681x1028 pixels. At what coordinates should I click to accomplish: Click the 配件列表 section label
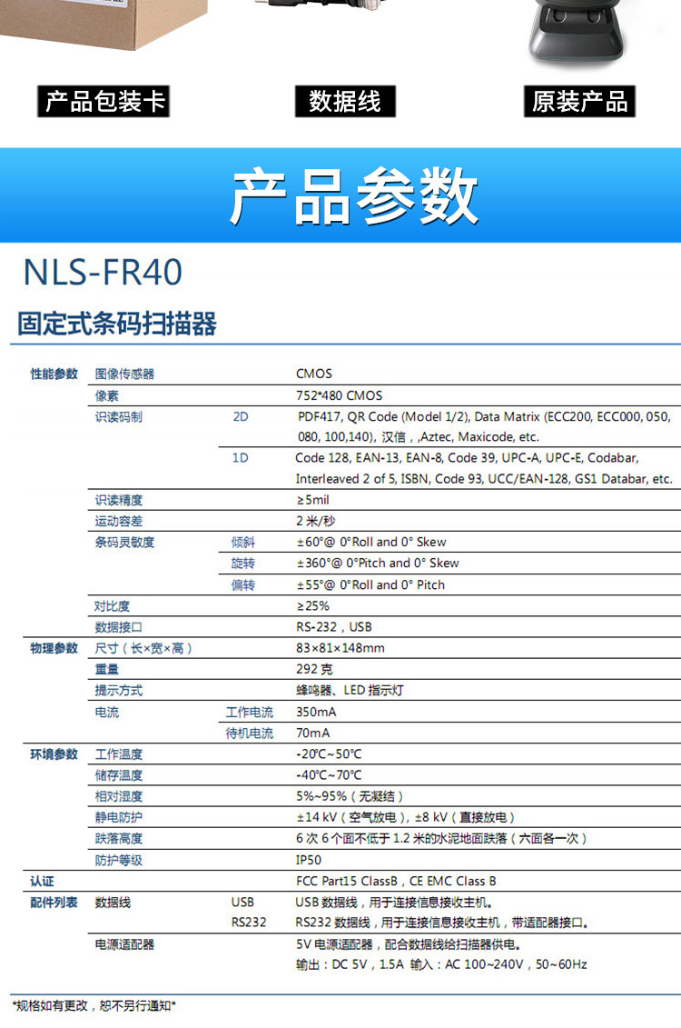54,903
